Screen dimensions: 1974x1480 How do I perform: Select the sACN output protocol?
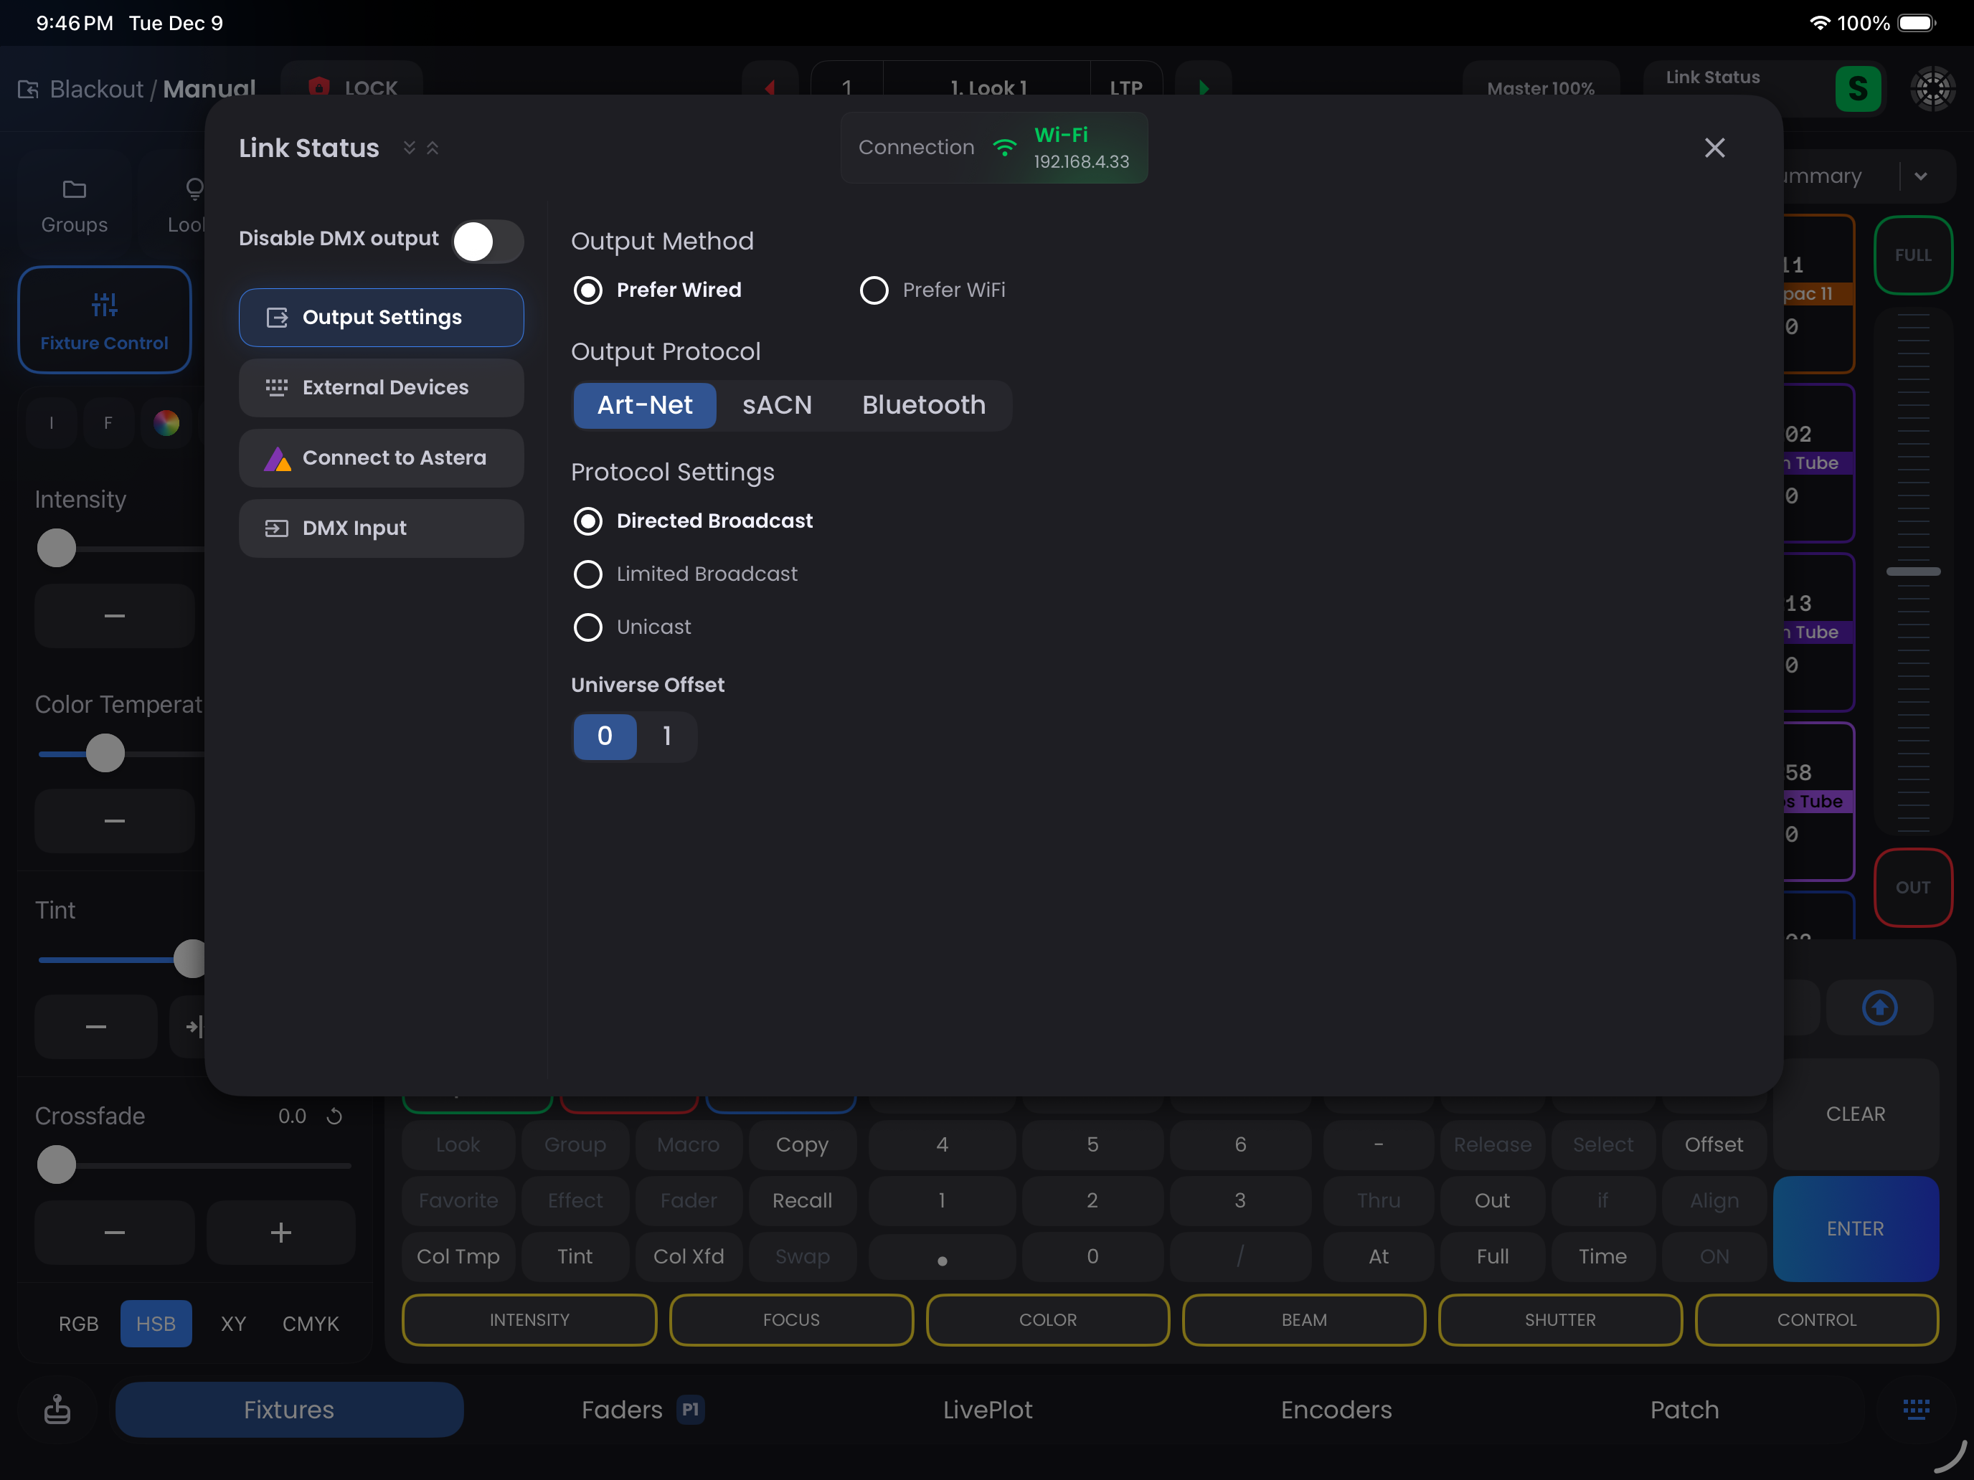tap(778, 405)
